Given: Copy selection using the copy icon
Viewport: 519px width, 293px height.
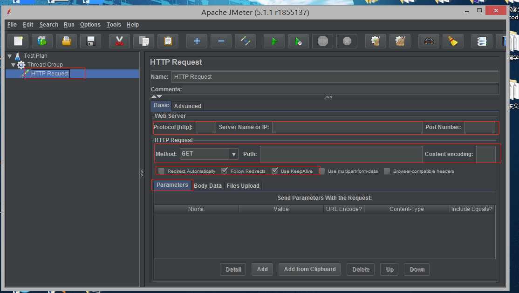Looking at the screenshot, I should point(143,41).
